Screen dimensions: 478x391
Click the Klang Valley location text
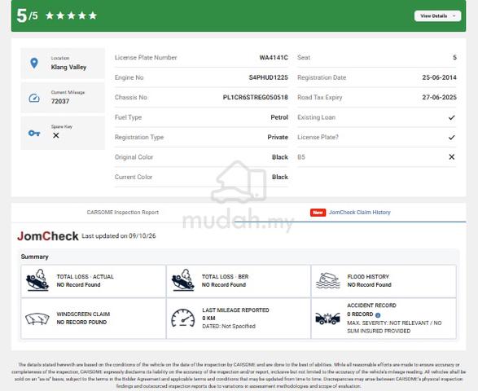point(68,67)
